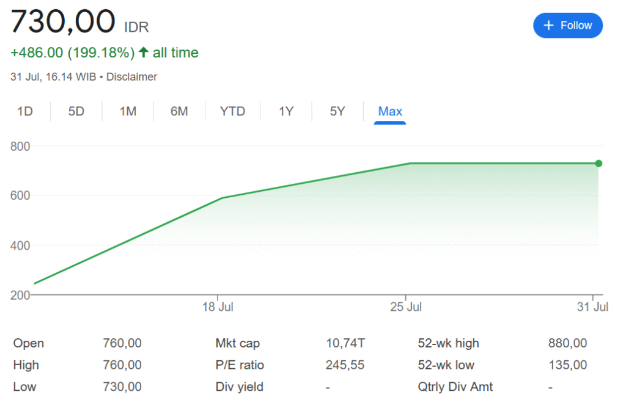Switch chart to 1Y range
The width and height of the screenshot is (626, 414).
pos(286,111)
